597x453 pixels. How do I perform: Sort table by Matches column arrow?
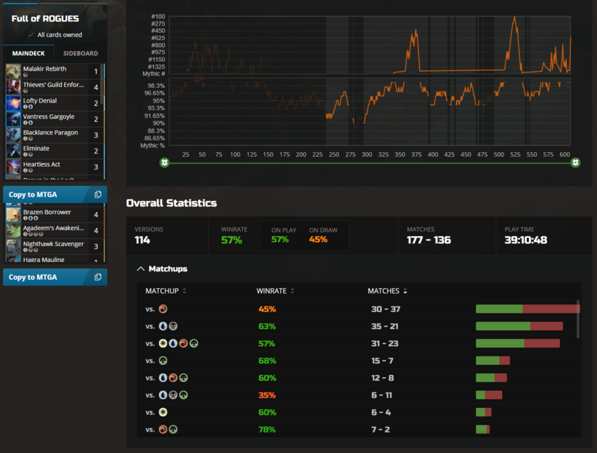(405, 291)
